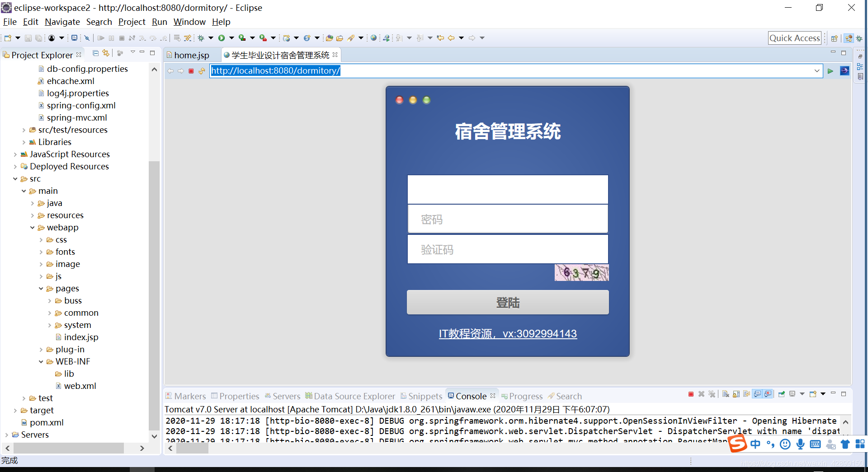Click the Sogou microphone voice input icon
This screenshot has width=868, height=472.
pyautogui.click(x=800, y=444)
